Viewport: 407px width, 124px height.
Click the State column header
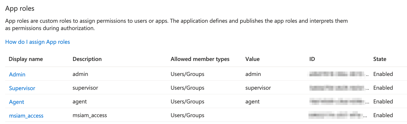380,59
